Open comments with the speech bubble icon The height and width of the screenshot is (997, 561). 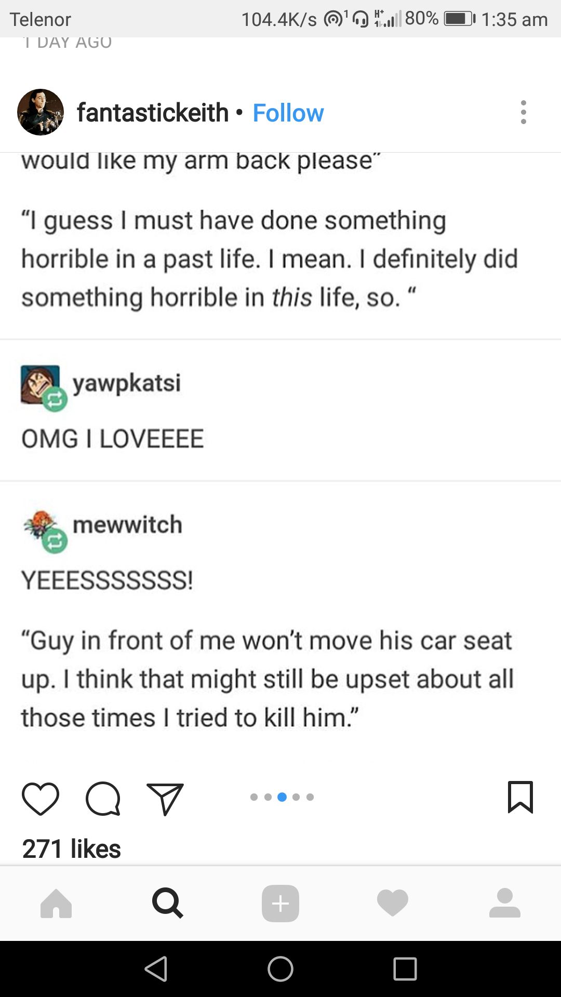click(x=103, y=798)
